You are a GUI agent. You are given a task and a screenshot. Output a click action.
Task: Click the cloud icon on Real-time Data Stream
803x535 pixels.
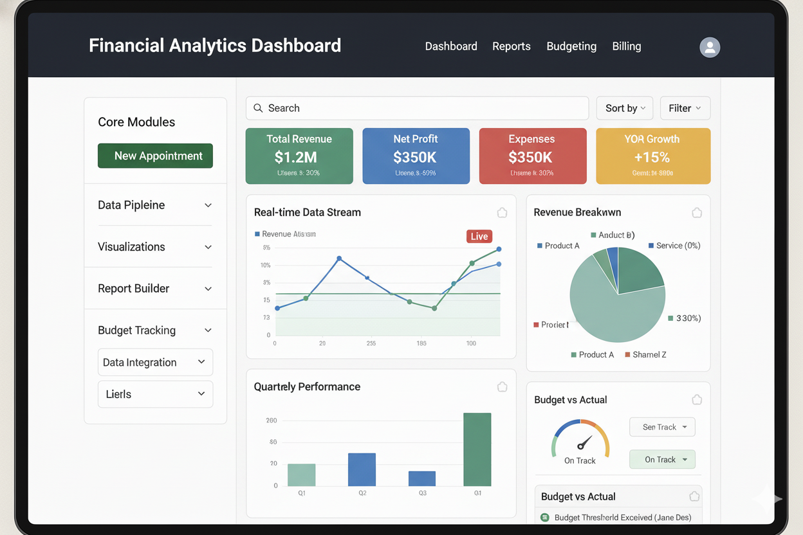[502, 212]
